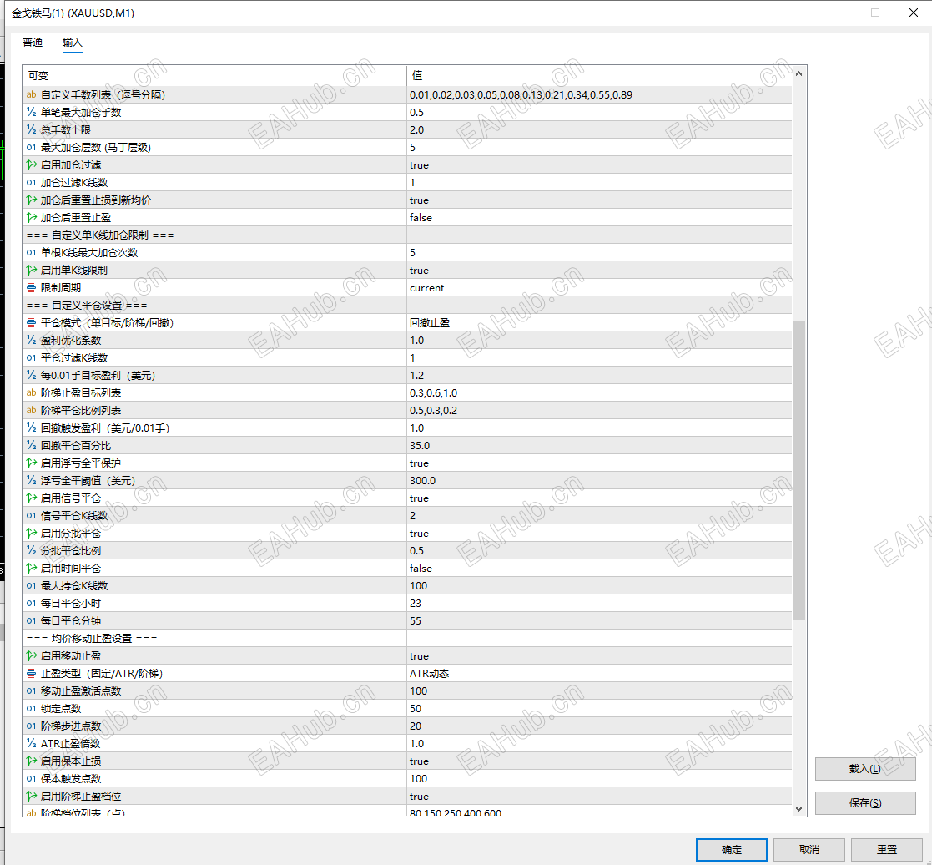
Task: Click the vertical scrollbar thumb
Action: [x=798, y=470]
